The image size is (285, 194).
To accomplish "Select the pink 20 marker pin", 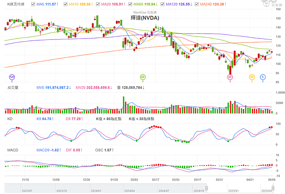I will click(230, 77).
